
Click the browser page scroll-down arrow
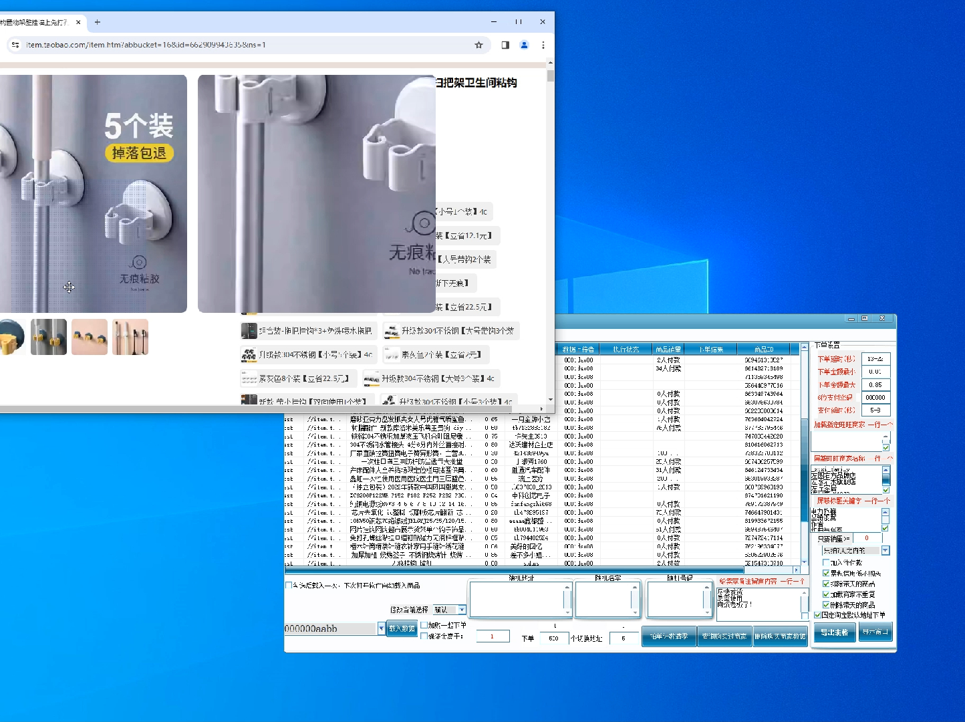coord(550,400)
